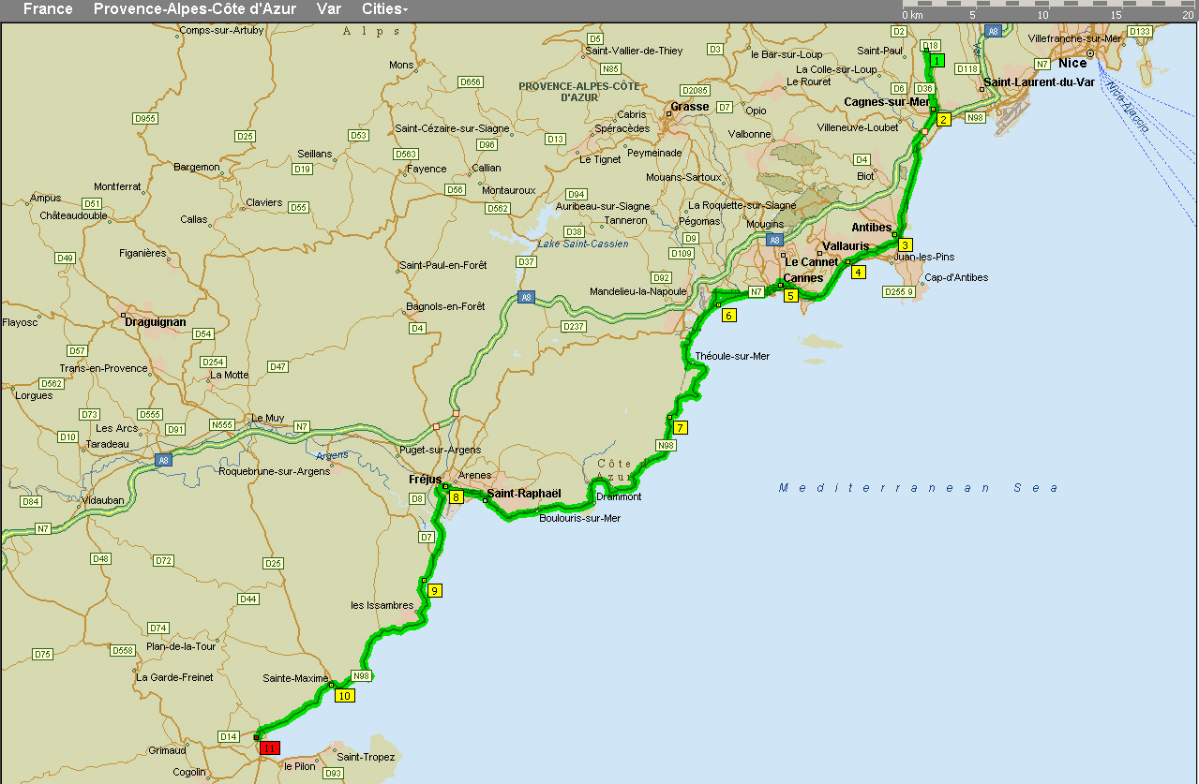Click waypoint marker 7 on the coast
Viewport: 1199px width, 784px height.
point(681,427)
